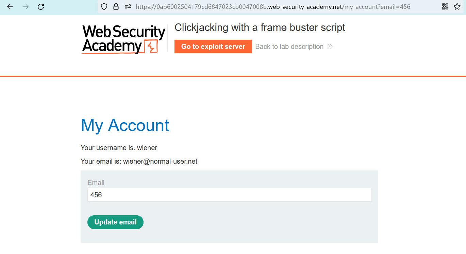The height and width of the screenshot is (254, 466).
Task: Click the browser back arrow
Action: [10, 7]
